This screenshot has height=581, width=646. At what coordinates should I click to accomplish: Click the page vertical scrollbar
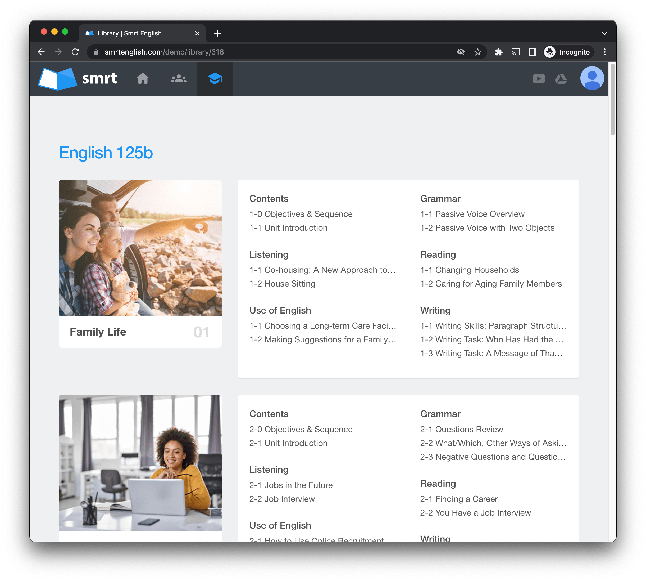(612, 100)
